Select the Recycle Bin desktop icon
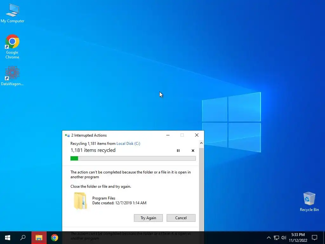Screen dimensions: 325x244 coord(309,202)
